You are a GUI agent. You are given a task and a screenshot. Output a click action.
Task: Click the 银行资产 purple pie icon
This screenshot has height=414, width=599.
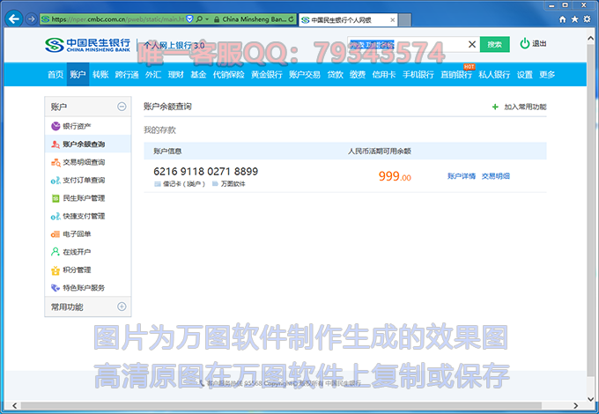[x=55, y=126]
